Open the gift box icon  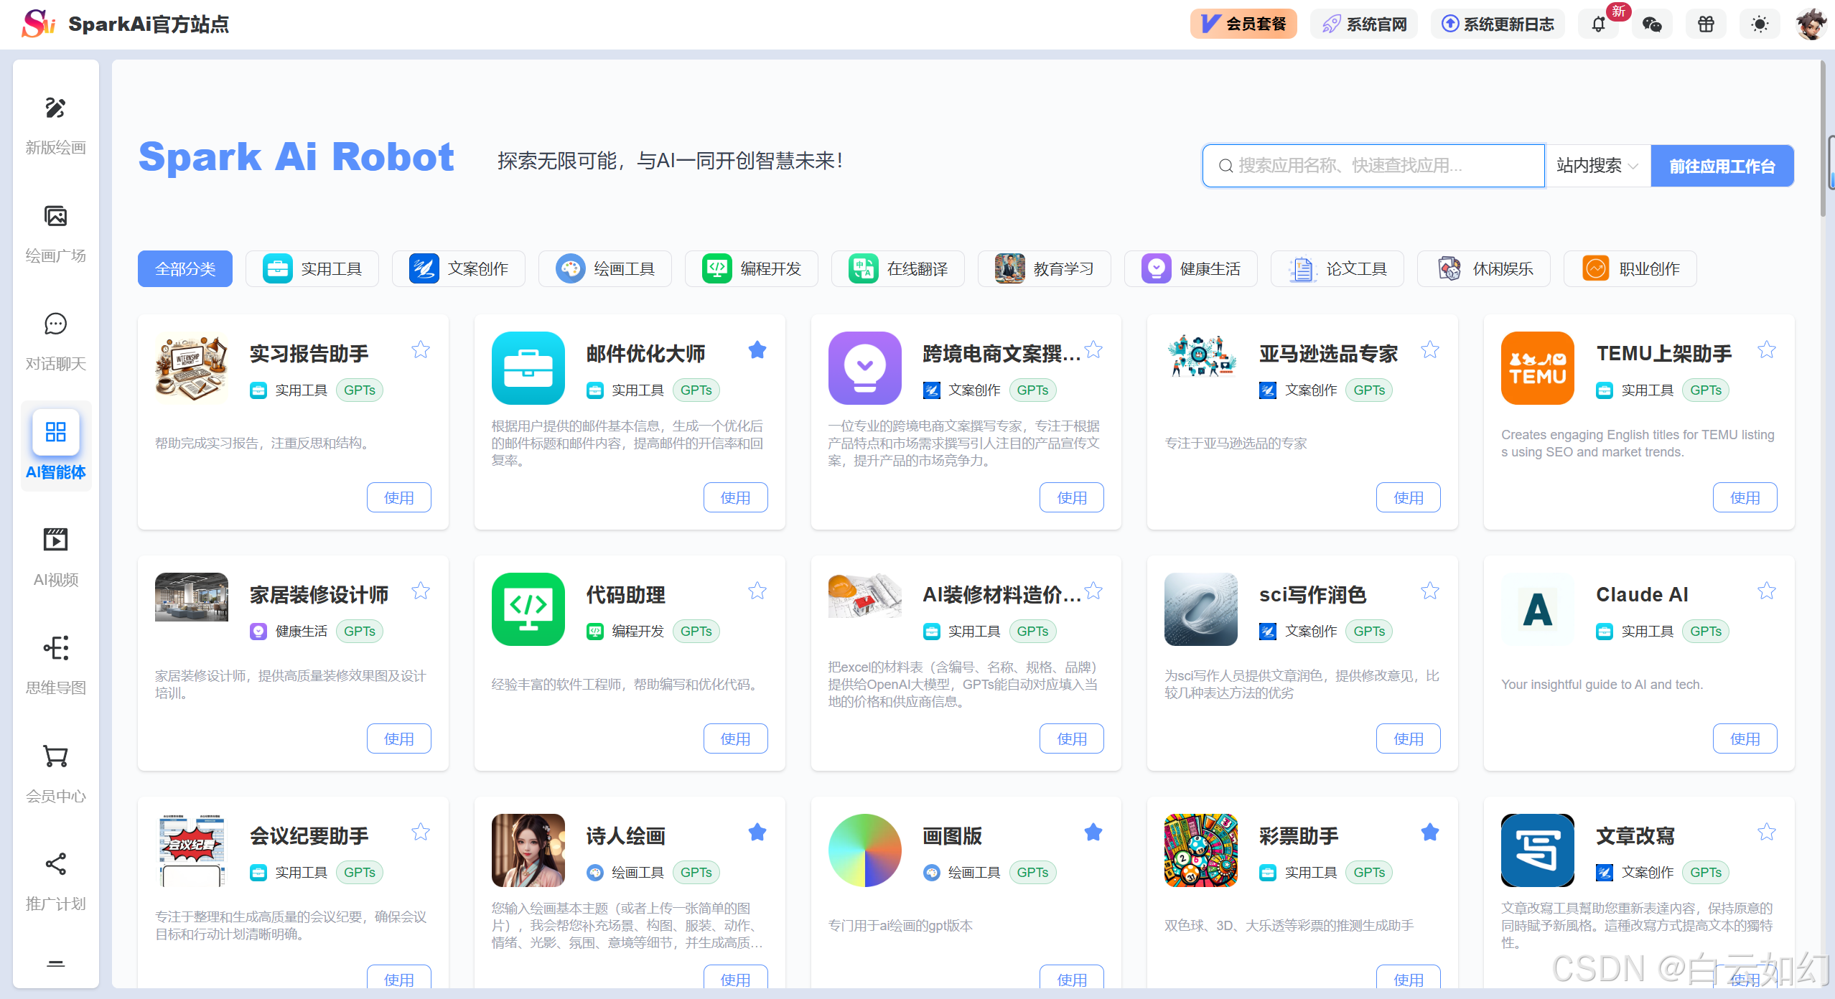tap(1706, 24)
